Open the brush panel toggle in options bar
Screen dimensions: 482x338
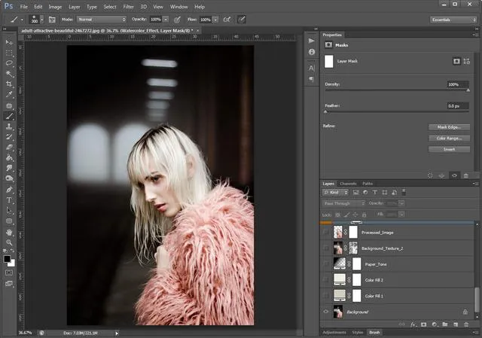(52, 20)
